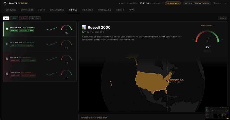Click the Russell 2000 LONG 3g badge
Image resolution: width=230 pixels, height=120 pixels.
14,30
